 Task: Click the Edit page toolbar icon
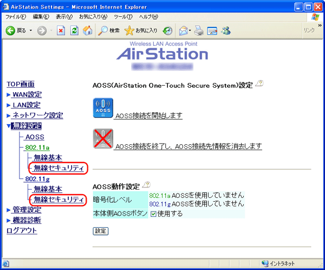tap(212, 31)
